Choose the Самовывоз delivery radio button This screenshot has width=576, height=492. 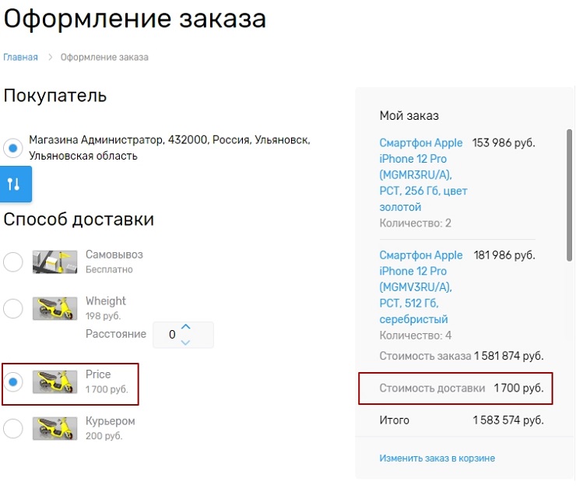pyautogui.click(x=13, y=262)
